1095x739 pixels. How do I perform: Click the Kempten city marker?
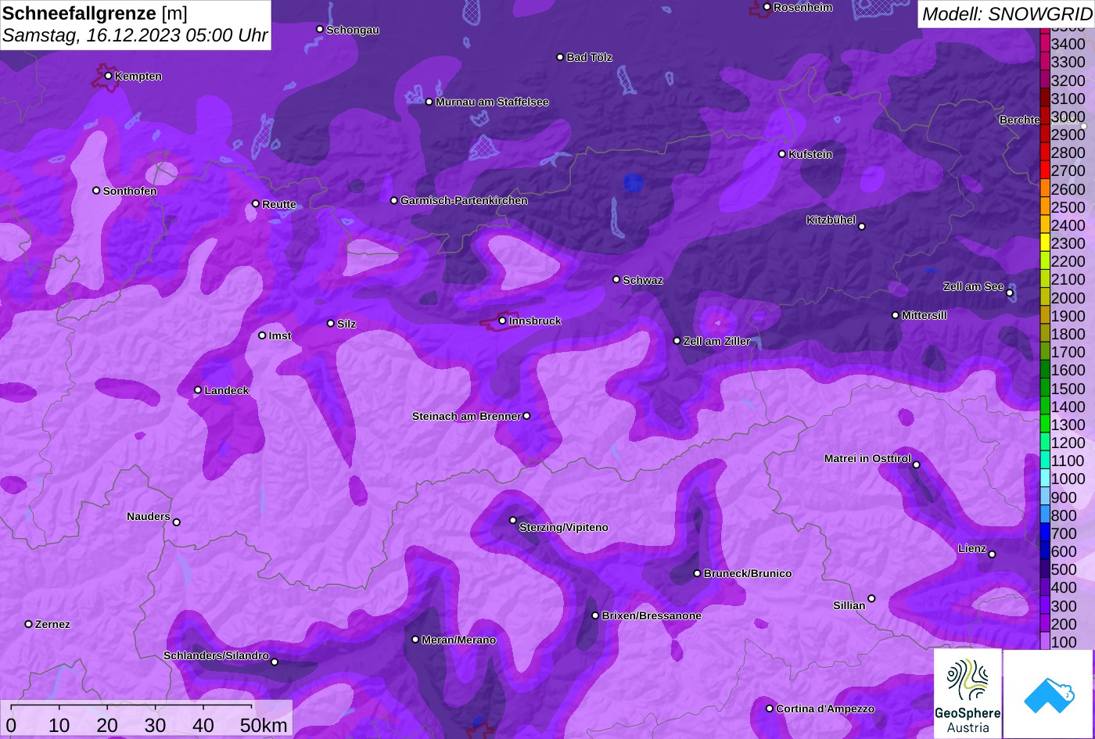click(x=108, y=76)
